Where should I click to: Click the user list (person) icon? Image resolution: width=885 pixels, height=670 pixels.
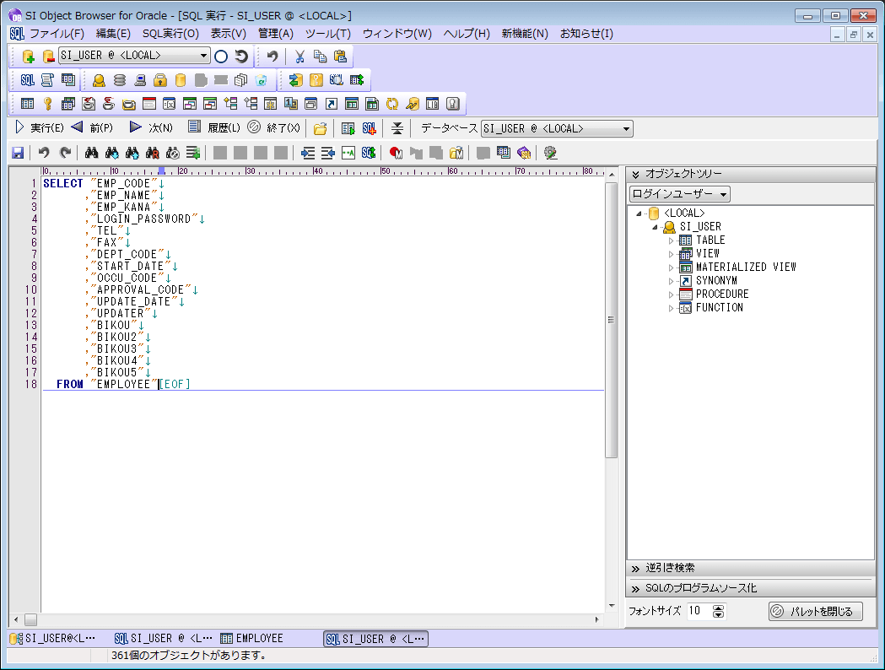(x=99, y=80)
